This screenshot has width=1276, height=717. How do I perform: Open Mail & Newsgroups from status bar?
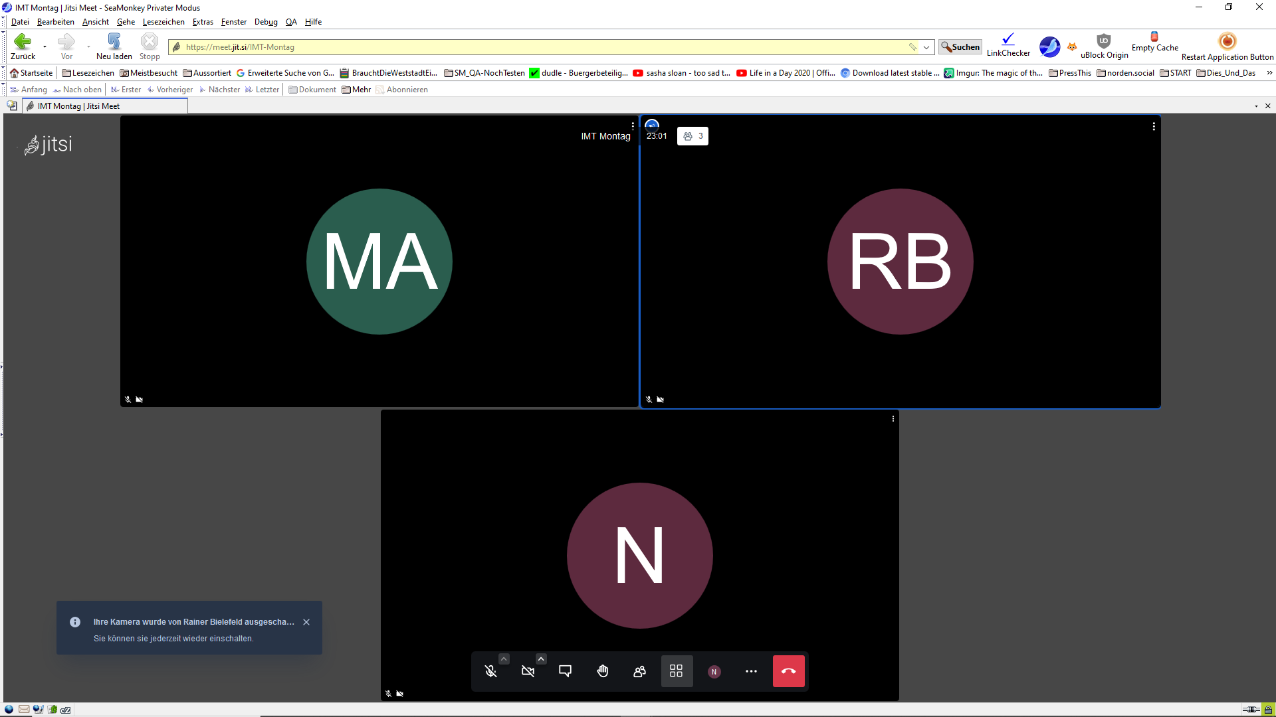pyautogui.click(x=24, y=710)
